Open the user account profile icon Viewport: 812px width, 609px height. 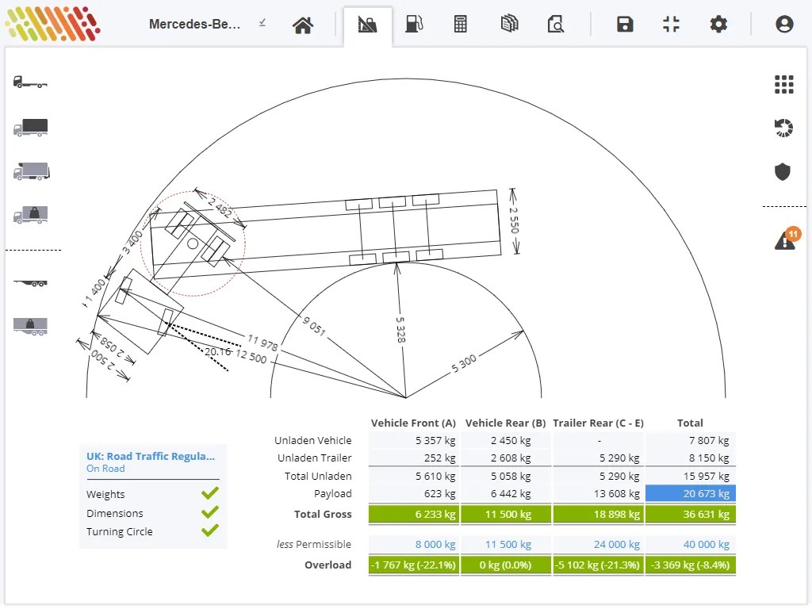click(x=784, y=24)
